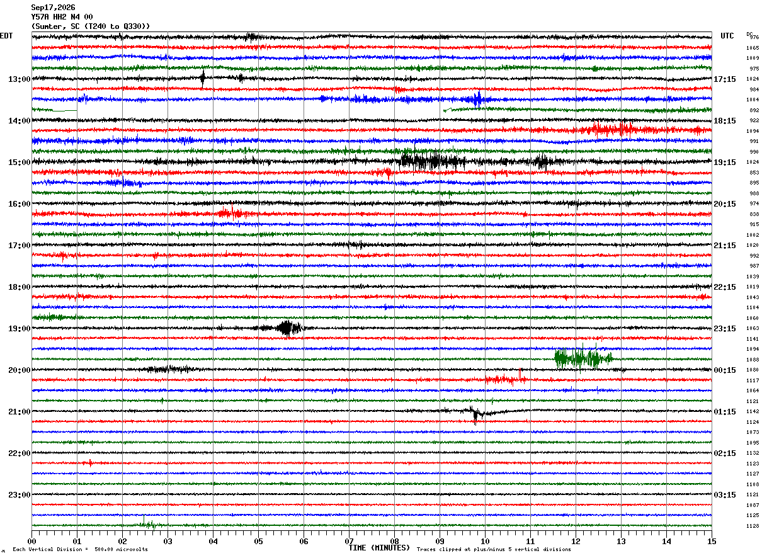Click the 03:15 UTC time label
The width and height of the screenshot is (762, 558).
(x=725, y=495)
